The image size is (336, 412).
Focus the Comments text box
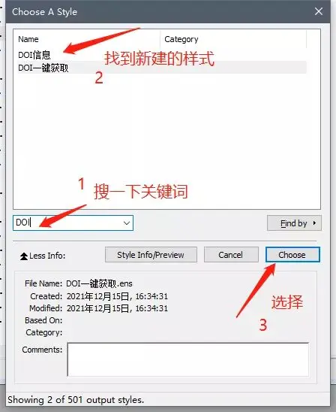(188, 359)
